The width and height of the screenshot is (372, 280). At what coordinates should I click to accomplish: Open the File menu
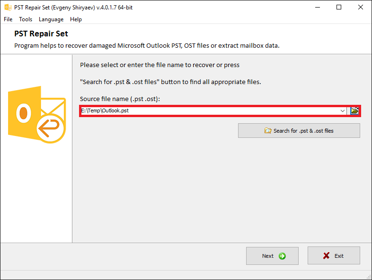click(x=8, y=19)
